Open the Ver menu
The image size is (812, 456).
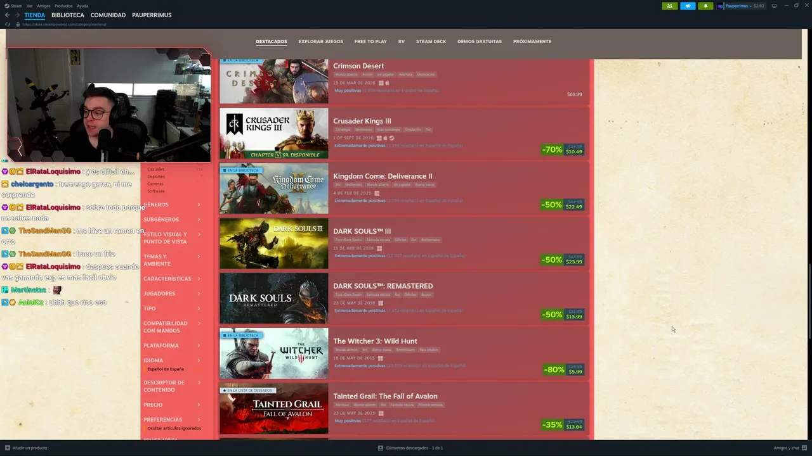pos(29,6)
